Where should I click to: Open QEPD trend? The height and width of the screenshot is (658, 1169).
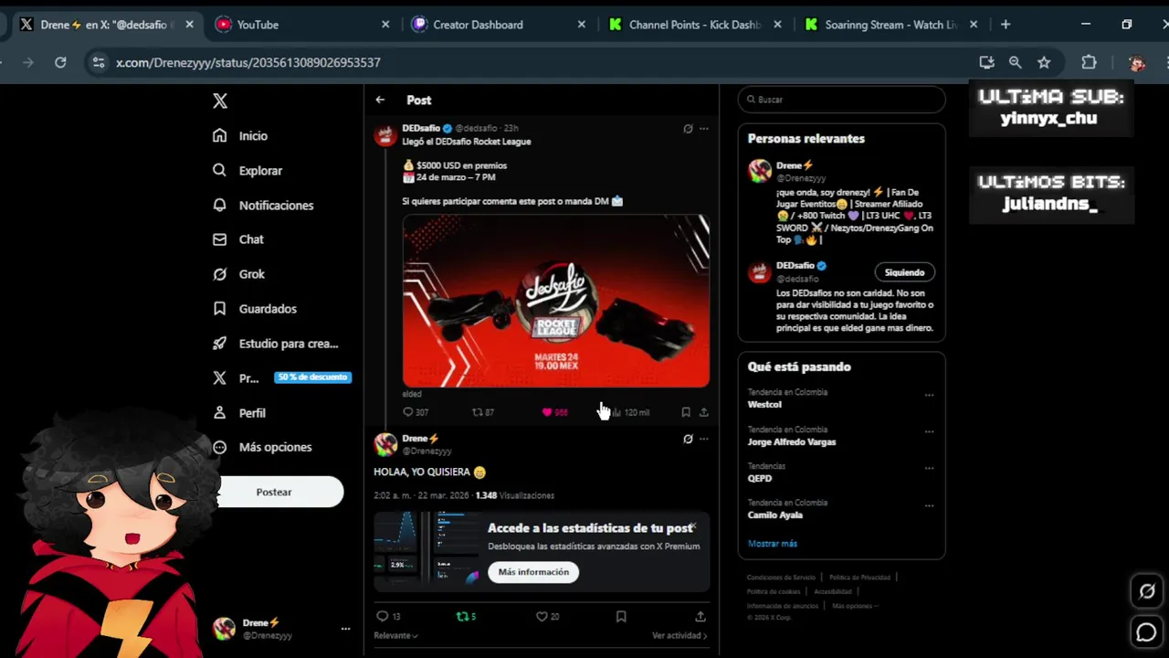pos(760,478)
